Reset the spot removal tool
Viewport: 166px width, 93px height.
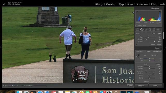coord(153,45)
